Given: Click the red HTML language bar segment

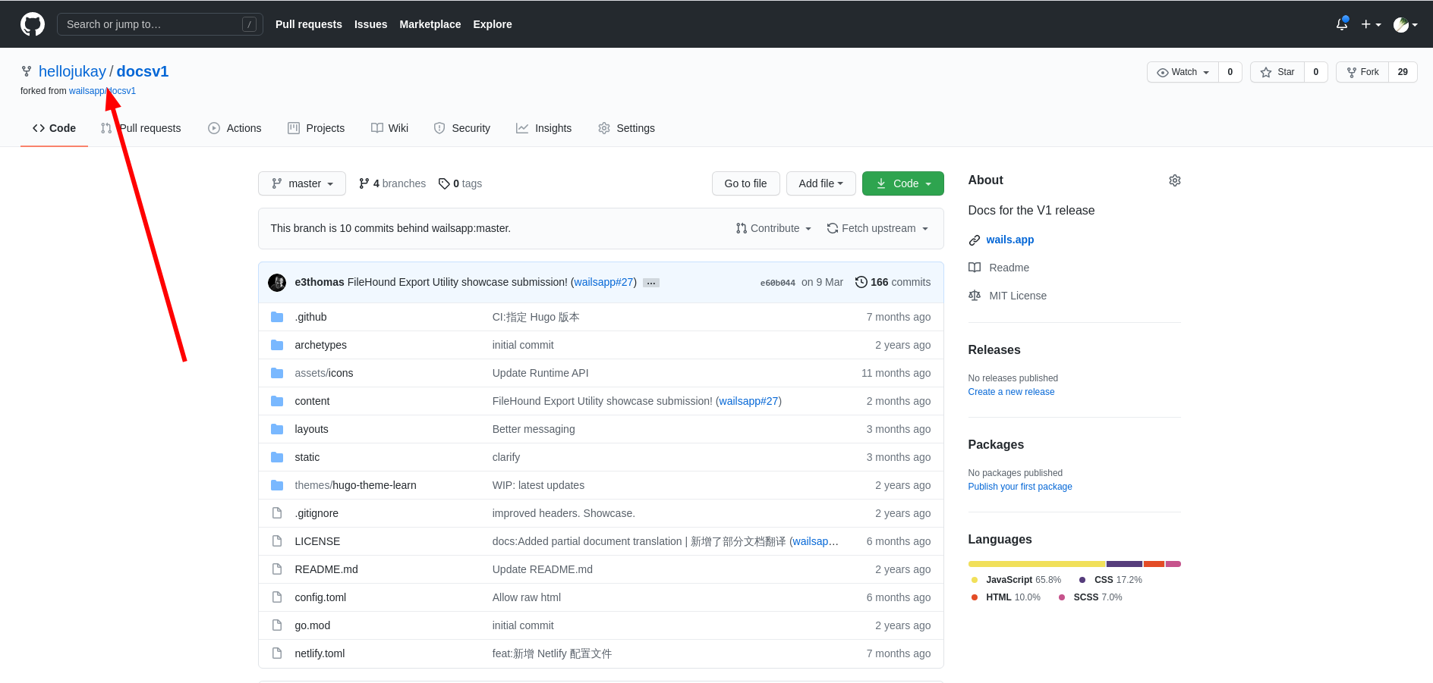Looking at the screenshot, I should (x=1154, y=564).
